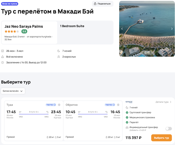Viewport: 175px width, 145px height.
Task: Click the 9.6 hotel rating badge
Action: click(24, 31)
